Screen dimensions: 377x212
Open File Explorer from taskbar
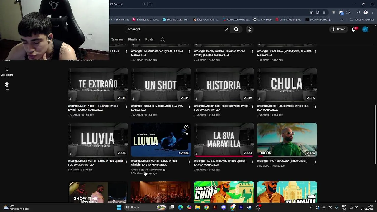[198, 207]
